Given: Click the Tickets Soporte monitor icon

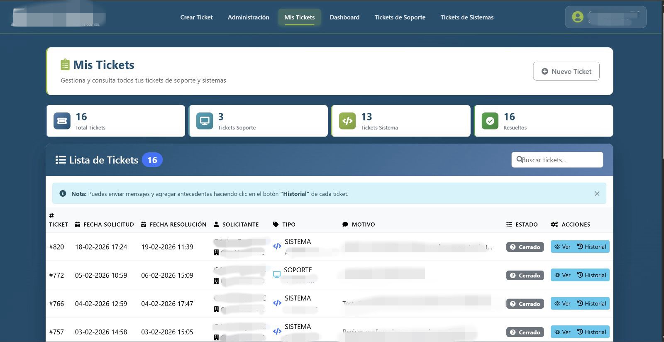Looking at the screenshot, I should (205, 121).
